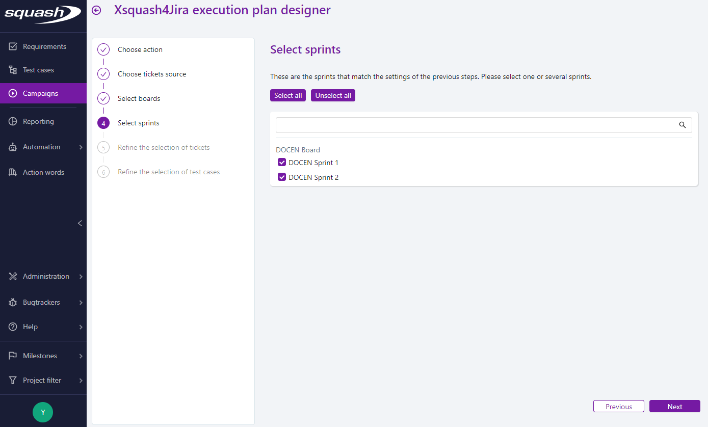
Task: Collapse the sidebar with the chevron
Action: point(80,223)
